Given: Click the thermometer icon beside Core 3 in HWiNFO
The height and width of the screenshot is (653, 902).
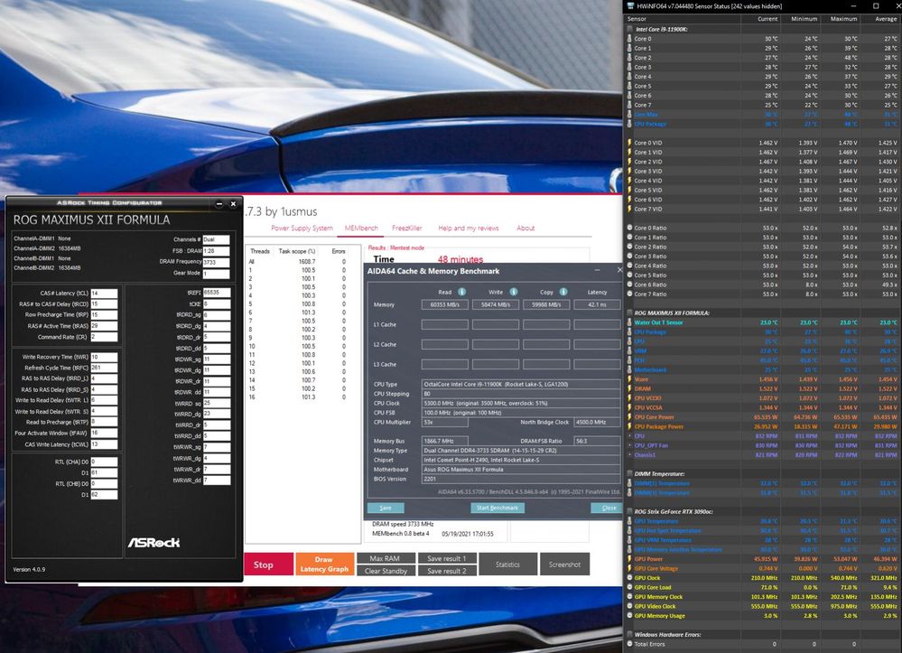Looking at the screenshot, I should [629, 67].
